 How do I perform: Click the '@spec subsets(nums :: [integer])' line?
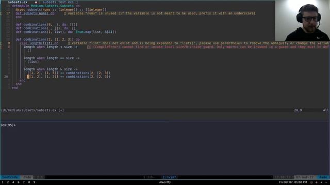pos(61,10)
